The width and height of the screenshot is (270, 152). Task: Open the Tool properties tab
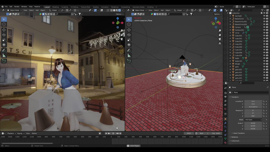tap(225, 88)
